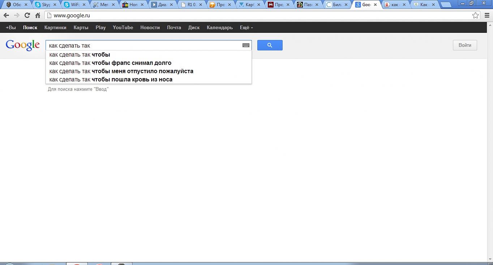Screen dimensions: 493x265
Task: Click the 'Войти' sign-in button
Action: point(465,45)
